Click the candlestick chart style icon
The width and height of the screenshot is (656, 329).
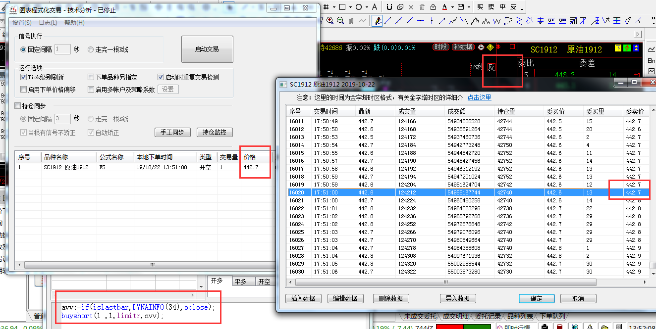pyautogui.click(x=351, y=21)
